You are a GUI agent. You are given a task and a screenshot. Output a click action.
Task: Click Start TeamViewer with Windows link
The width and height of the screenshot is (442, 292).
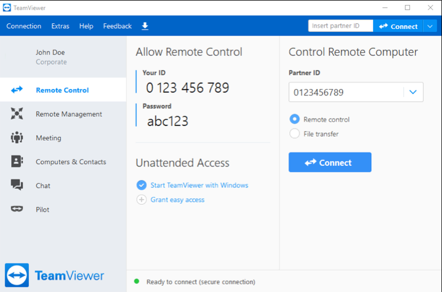[x=199, y=185]
